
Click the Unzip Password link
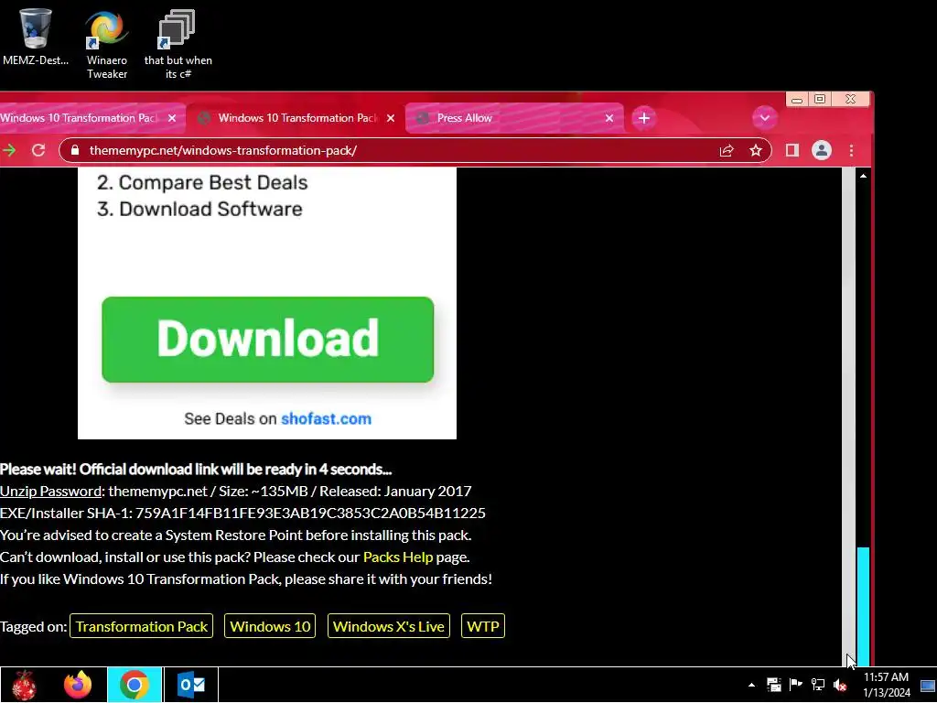tap(51, 491)
